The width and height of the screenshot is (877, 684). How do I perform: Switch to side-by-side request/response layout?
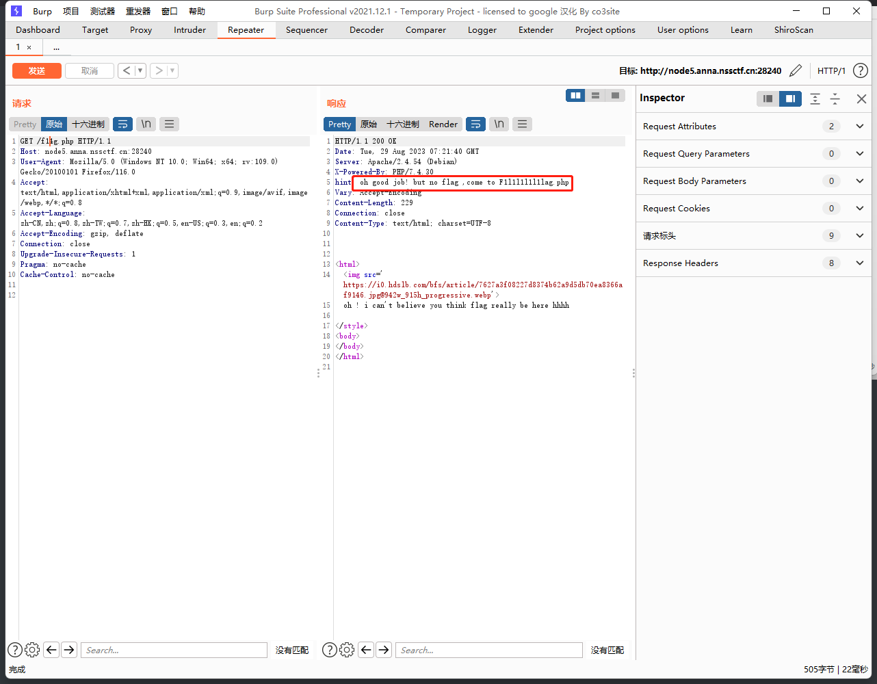click(x=576, y=96)
